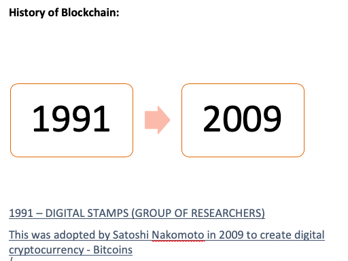The width and height of the screenshot is (348, 261).
Task: Click the number 1991 starting underlined line
Action: (21, 213)
